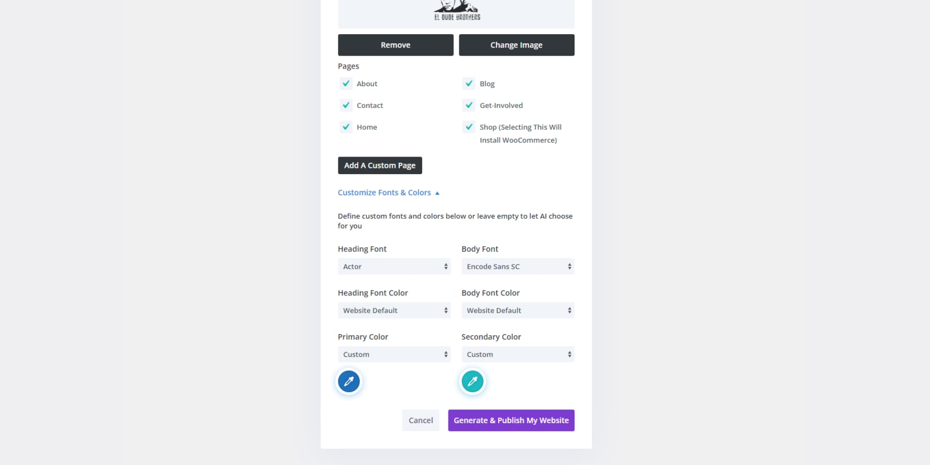Collapse the Customize Fonts & Colors section

tap(388, 192)
